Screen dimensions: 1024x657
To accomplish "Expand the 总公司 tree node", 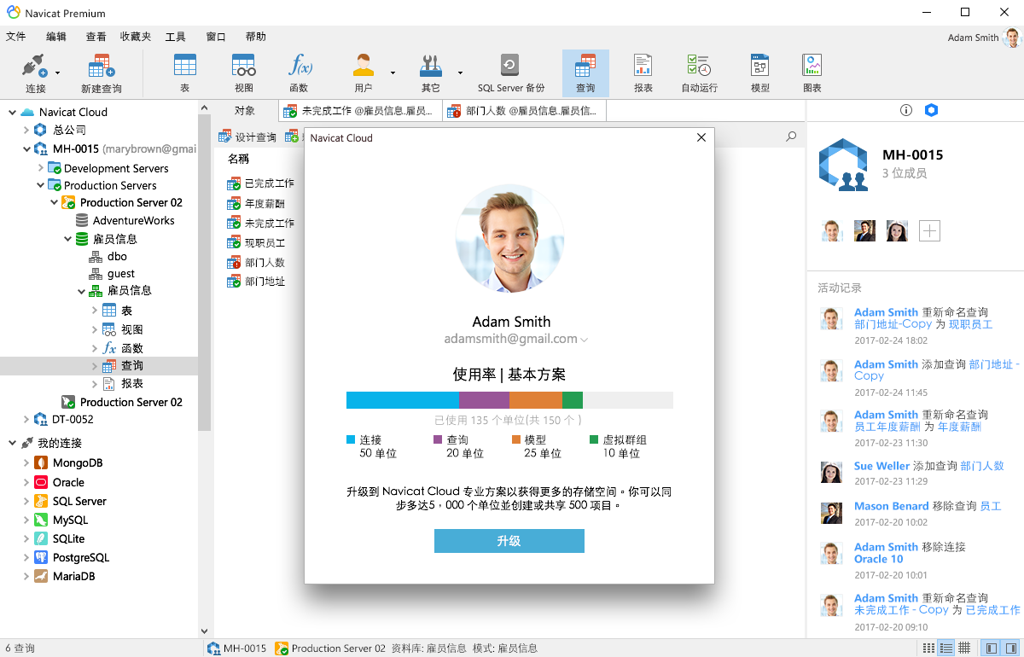I will (26, 130).
